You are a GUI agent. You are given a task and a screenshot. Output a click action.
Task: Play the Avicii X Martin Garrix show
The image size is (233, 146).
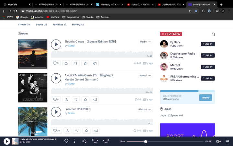(56, 78)
